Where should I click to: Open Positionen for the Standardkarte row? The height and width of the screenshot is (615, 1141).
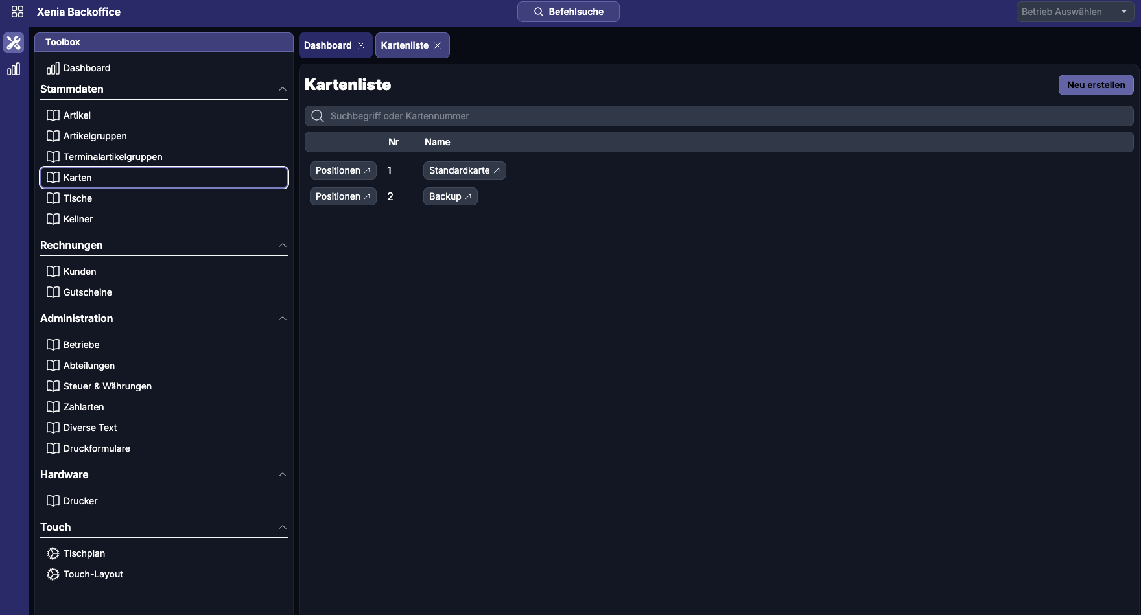343,170
